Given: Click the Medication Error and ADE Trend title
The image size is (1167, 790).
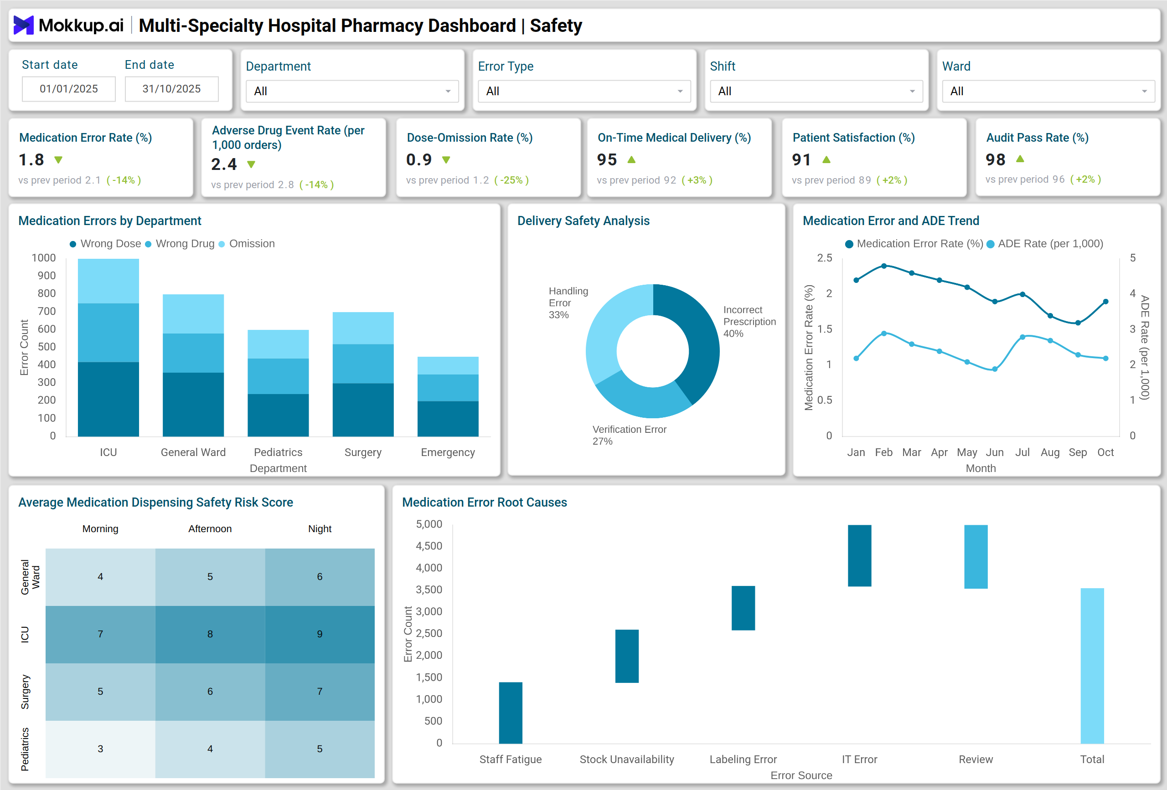Looking at the screenshot, I should 891,221.
